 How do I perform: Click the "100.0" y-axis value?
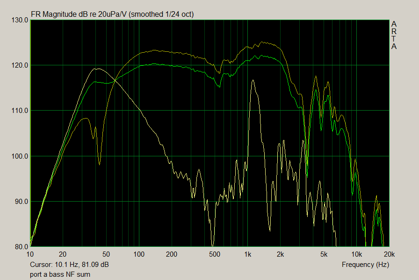tap(20, 156)
